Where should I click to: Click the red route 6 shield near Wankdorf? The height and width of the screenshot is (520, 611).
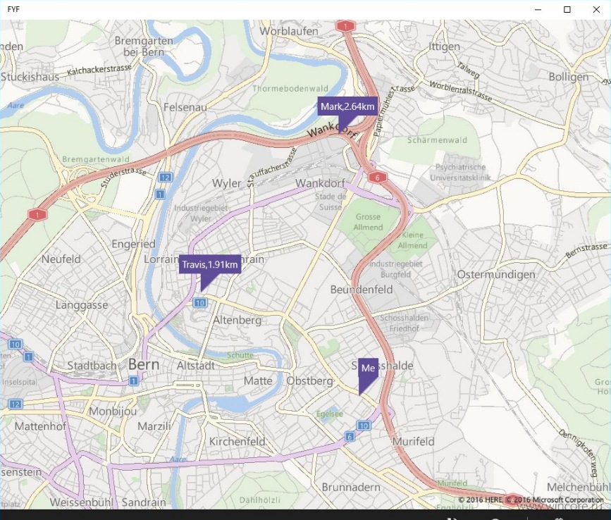[x=377, y=178]
